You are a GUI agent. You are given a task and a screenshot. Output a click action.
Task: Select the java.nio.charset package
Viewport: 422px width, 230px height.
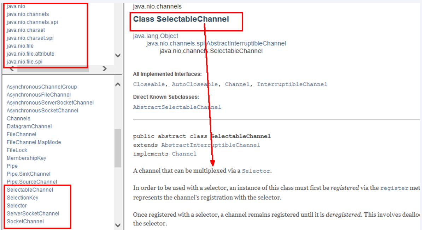[x=26, y=30]
